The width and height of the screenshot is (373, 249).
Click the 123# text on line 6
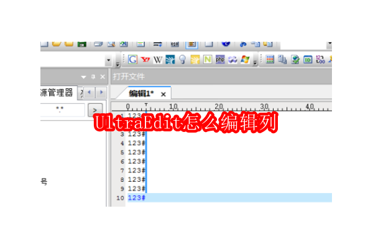[137, 161]
